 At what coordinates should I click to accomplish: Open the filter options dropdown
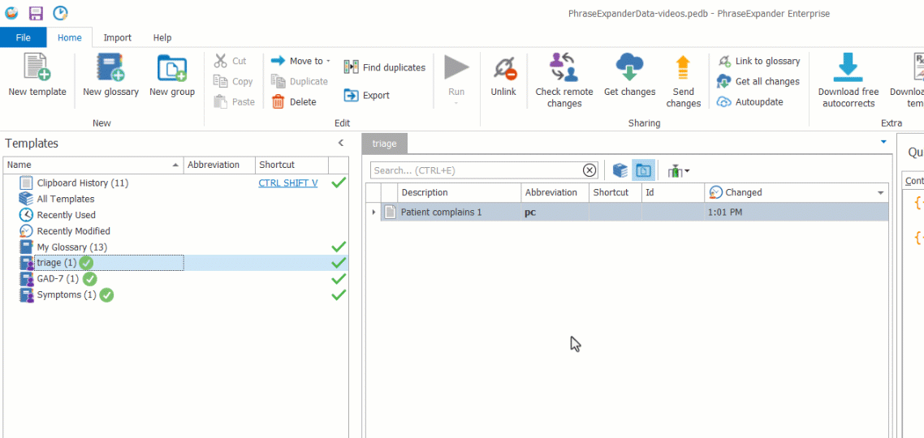679,170
